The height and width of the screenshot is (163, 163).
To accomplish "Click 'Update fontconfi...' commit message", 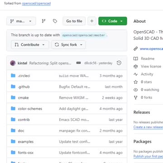I will pyautogui.click(x=74, y=153).
